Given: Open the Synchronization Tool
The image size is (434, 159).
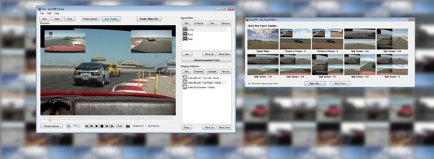Looking at the screenshot, I should 207,60.
